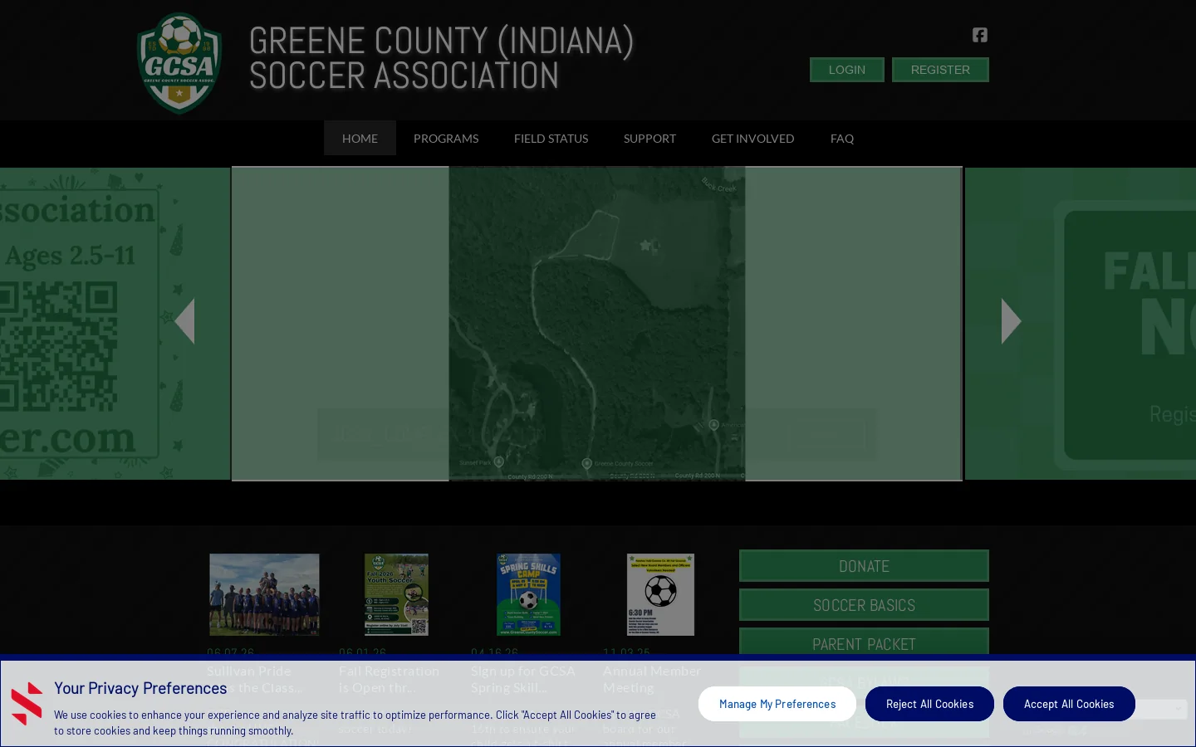Select FIELD STATUS in the navigation
The height and width of the screenshot is (747, 1196).
click(x=551, y=139)
